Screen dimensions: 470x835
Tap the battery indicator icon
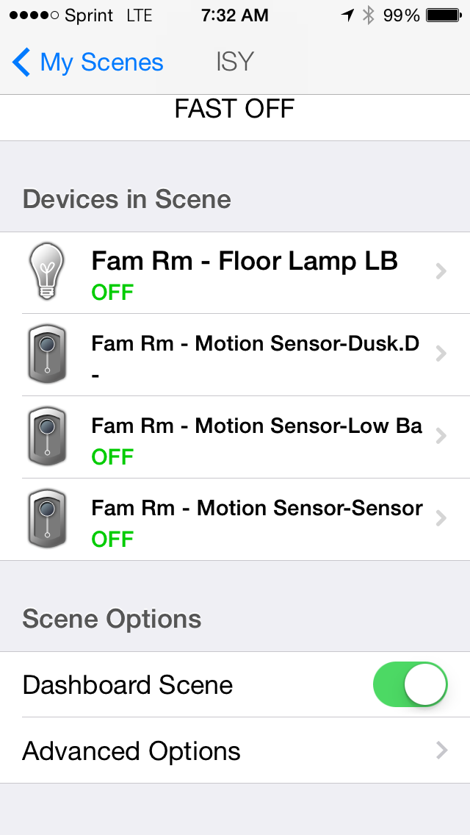click(x=443, y=15)
